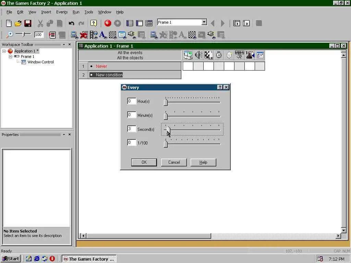The width and height of the screenshot is (351, 263).
Task: Click the Create New Objects icon
Action: coord(229,55)
